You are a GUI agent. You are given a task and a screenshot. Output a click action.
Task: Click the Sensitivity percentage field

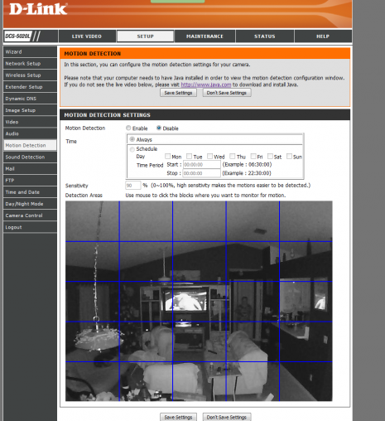(x=133, y=186)
